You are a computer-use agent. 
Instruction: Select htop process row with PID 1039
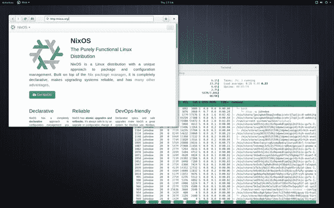click(x=225, y=167)
